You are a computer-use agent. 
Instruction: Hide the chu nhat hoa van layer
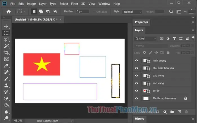(136, 68)
